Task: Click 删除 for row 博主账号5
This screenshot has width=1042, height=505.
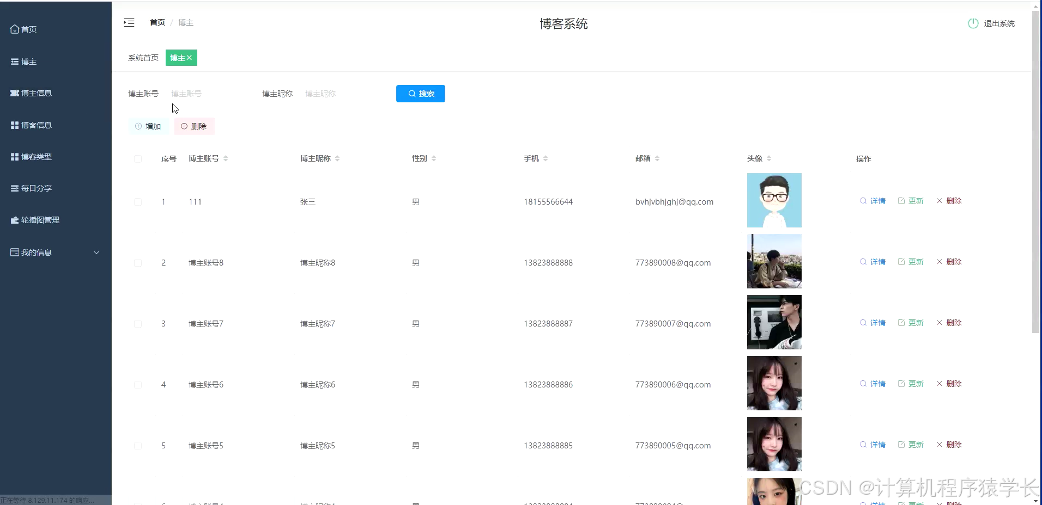Action: pyautogui.click(x=954, y=445)
